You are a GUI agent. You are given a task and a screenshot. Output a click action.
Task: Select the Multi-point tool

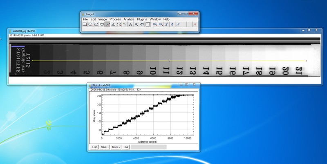coord(119,24)
